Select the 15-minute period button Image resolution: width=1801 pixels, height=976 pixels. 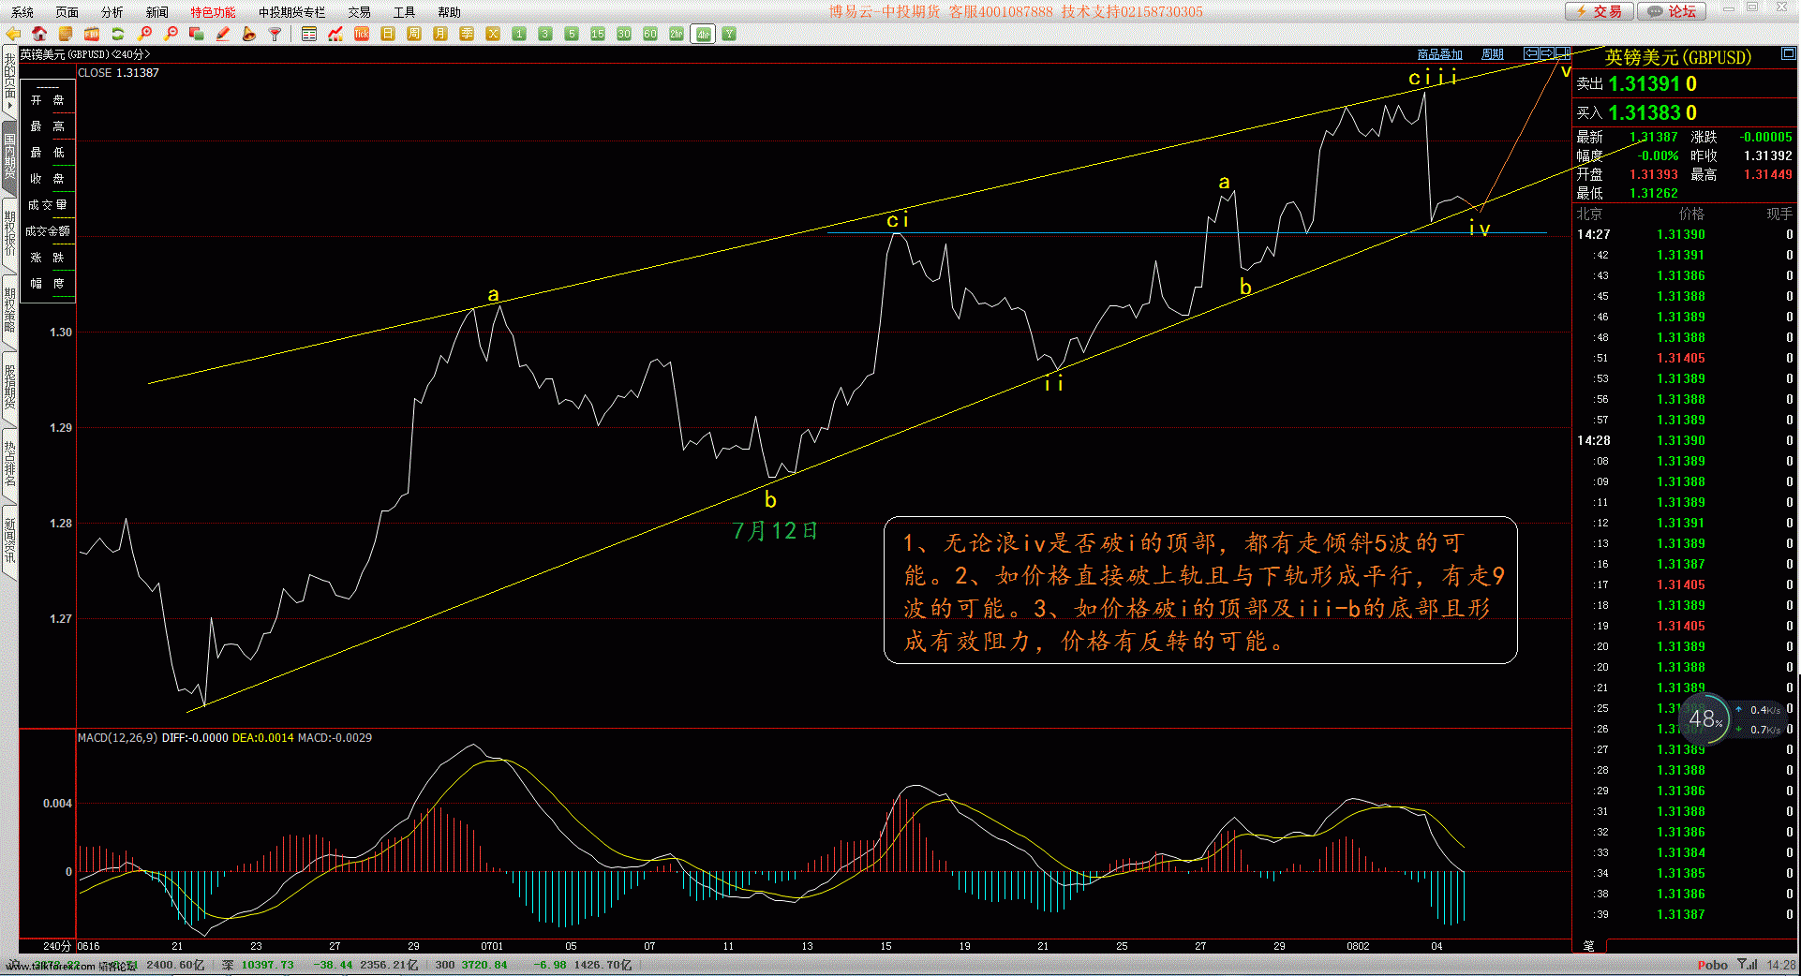[x=598, y=34]
